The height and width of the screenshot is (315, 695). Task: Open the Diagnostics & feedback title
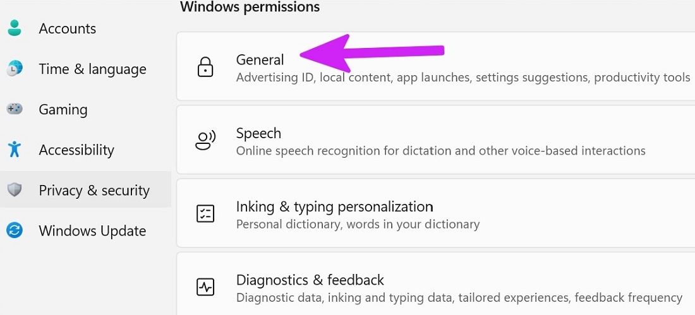(310, 280)
